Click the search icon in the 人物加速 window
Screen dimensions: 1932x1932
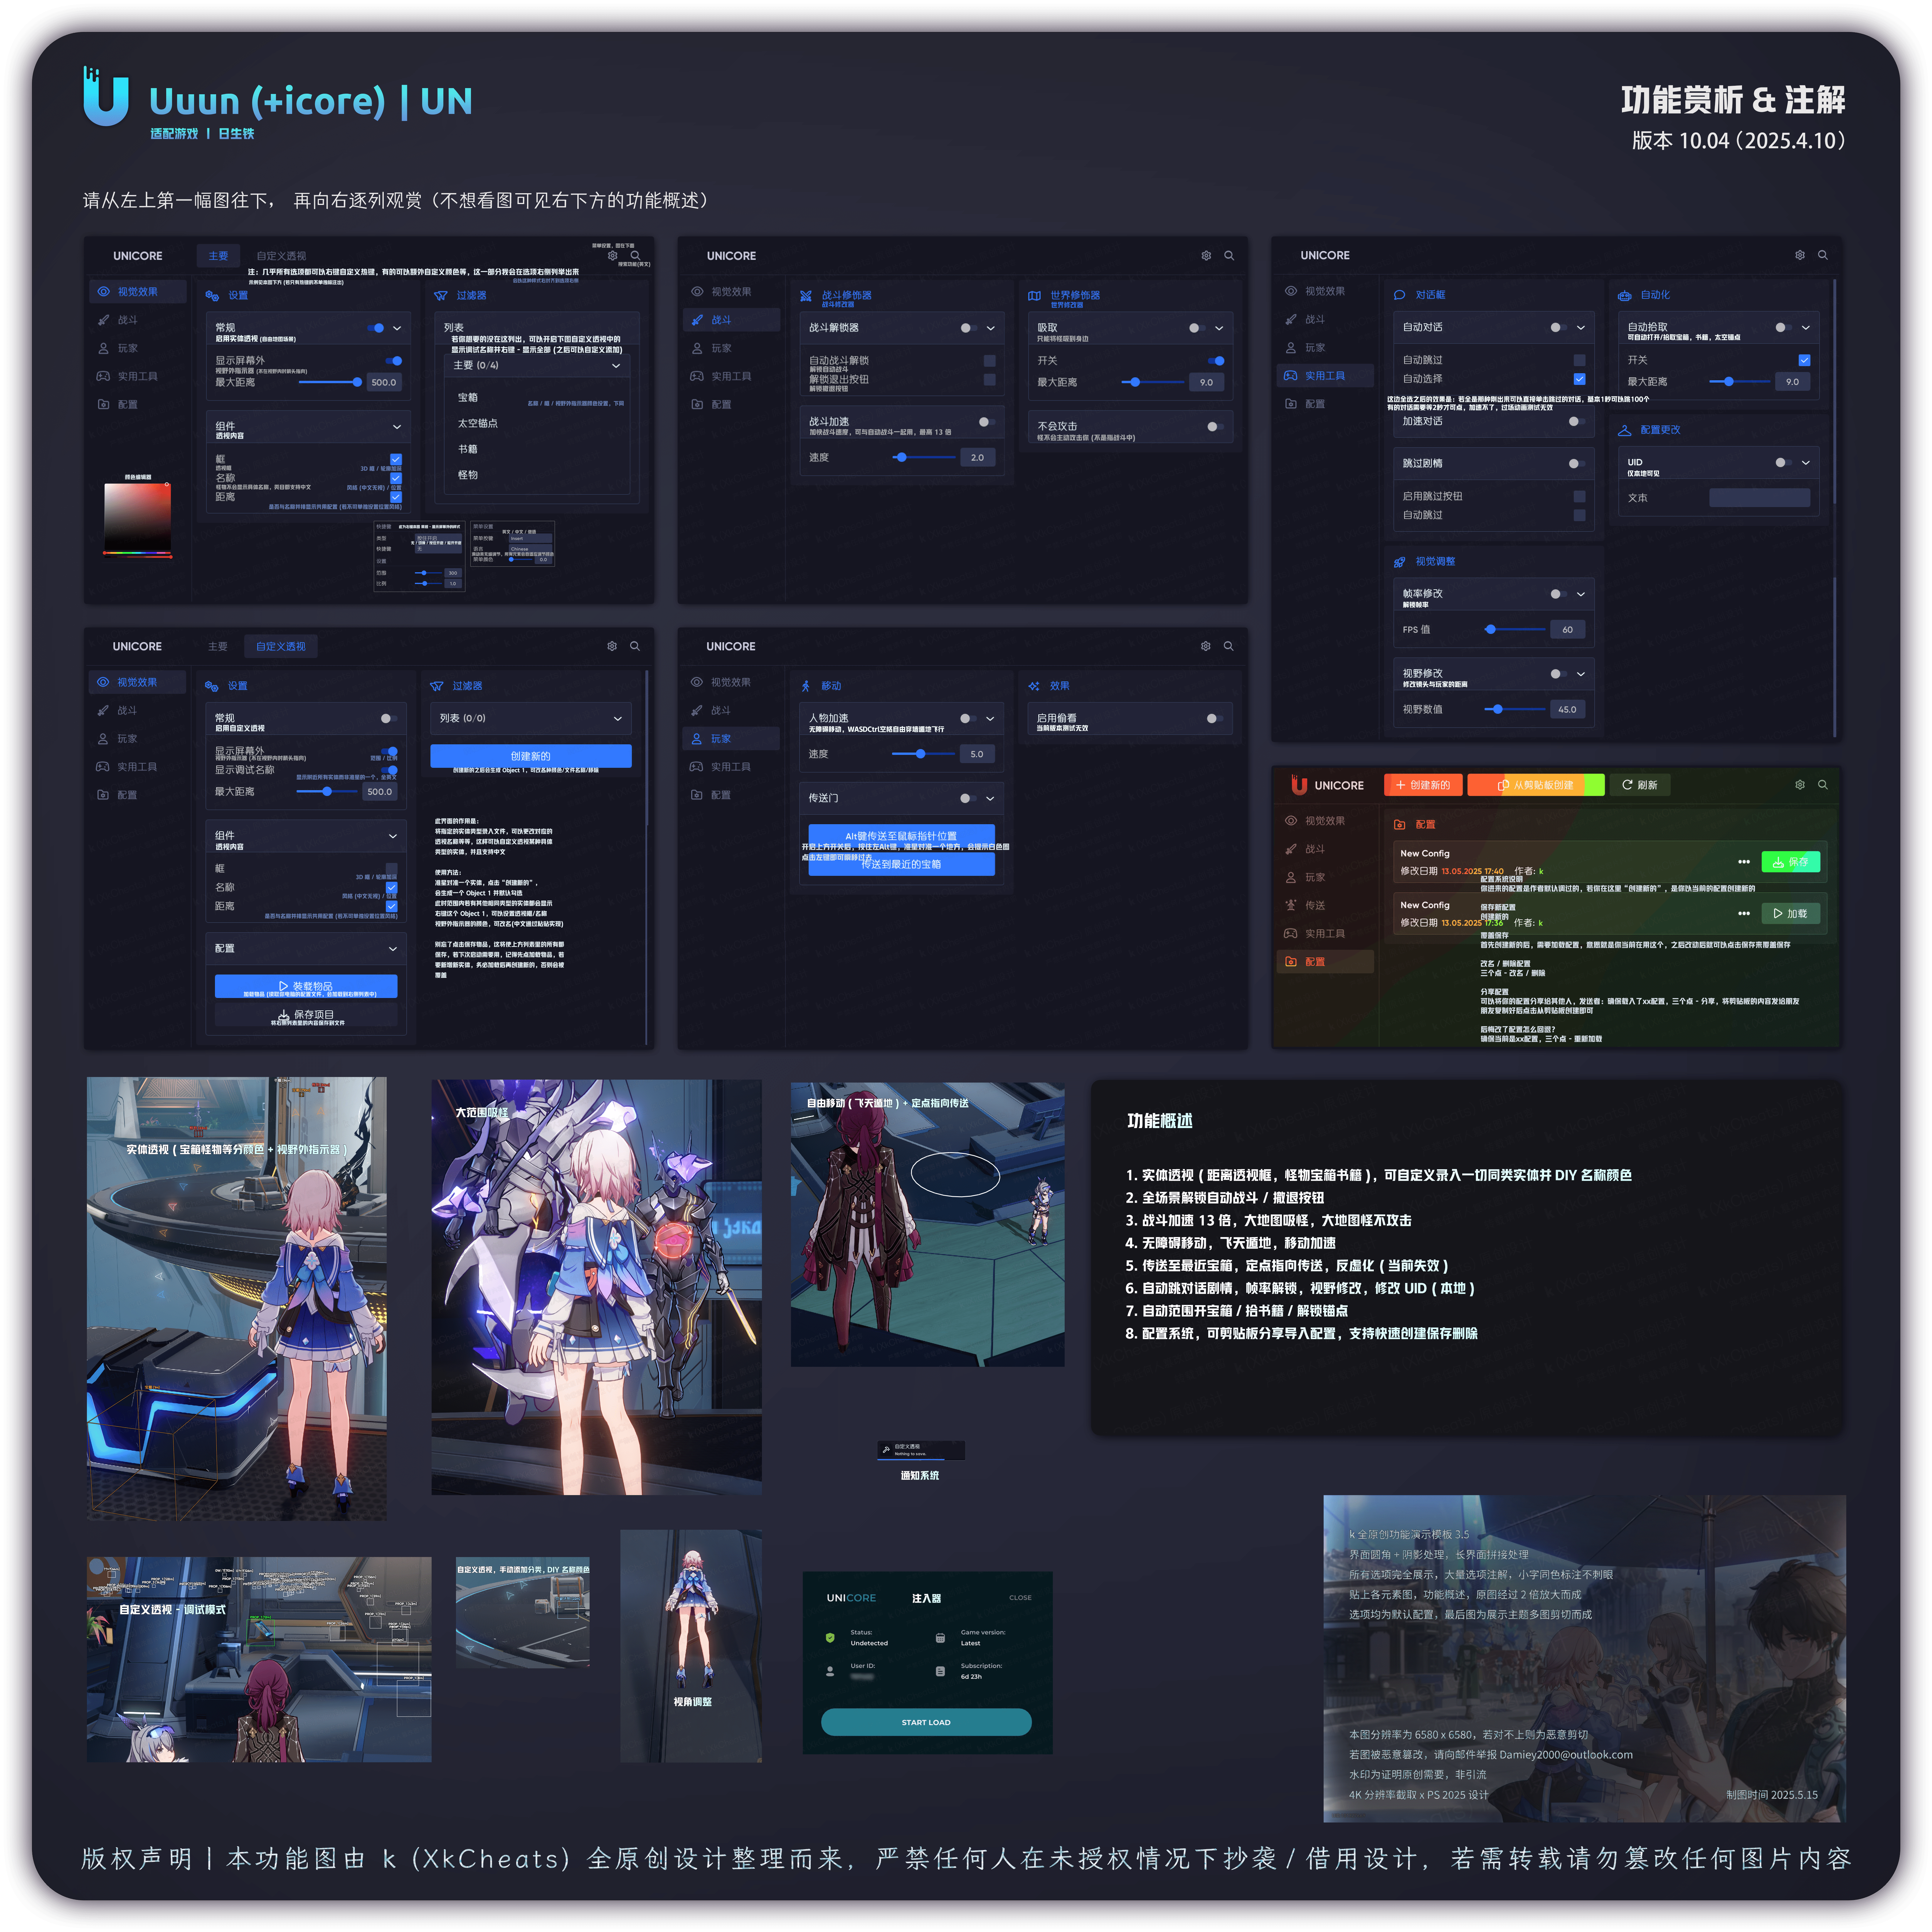click(x=1229, y=646)
